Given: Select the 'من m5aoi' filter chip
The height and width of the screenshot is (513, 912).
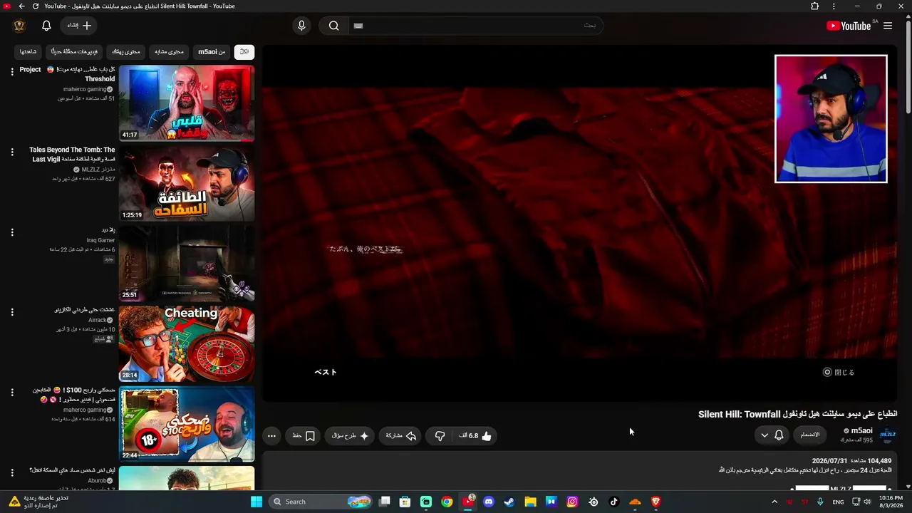Looking at the screenshot, I should [x=212, y=51].
